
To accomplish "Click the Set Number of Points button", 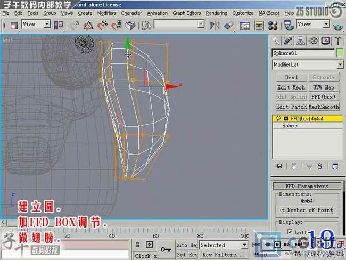I will (307, 210).
